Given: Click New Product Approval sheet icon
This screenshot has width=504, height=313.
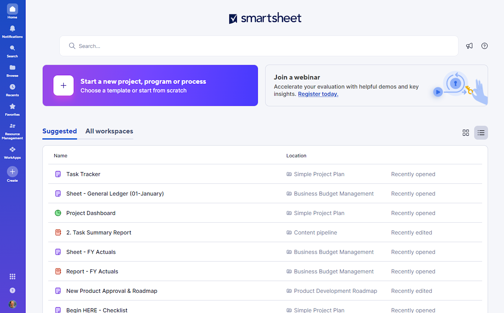Looking at the screenshot, I should pos(58,291).
